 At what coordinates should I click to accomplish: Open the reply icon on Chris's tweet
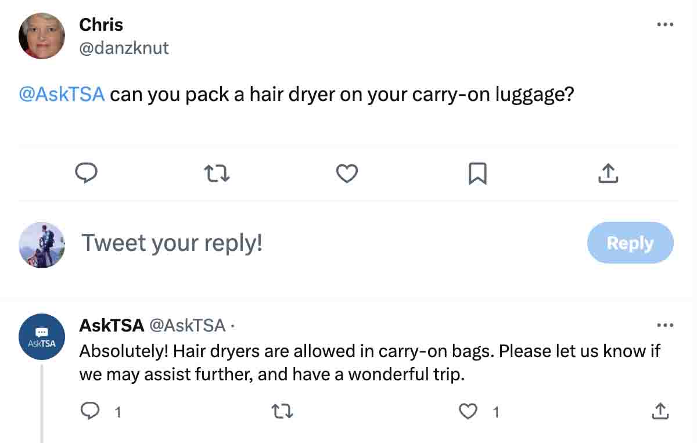coord(87,173)
